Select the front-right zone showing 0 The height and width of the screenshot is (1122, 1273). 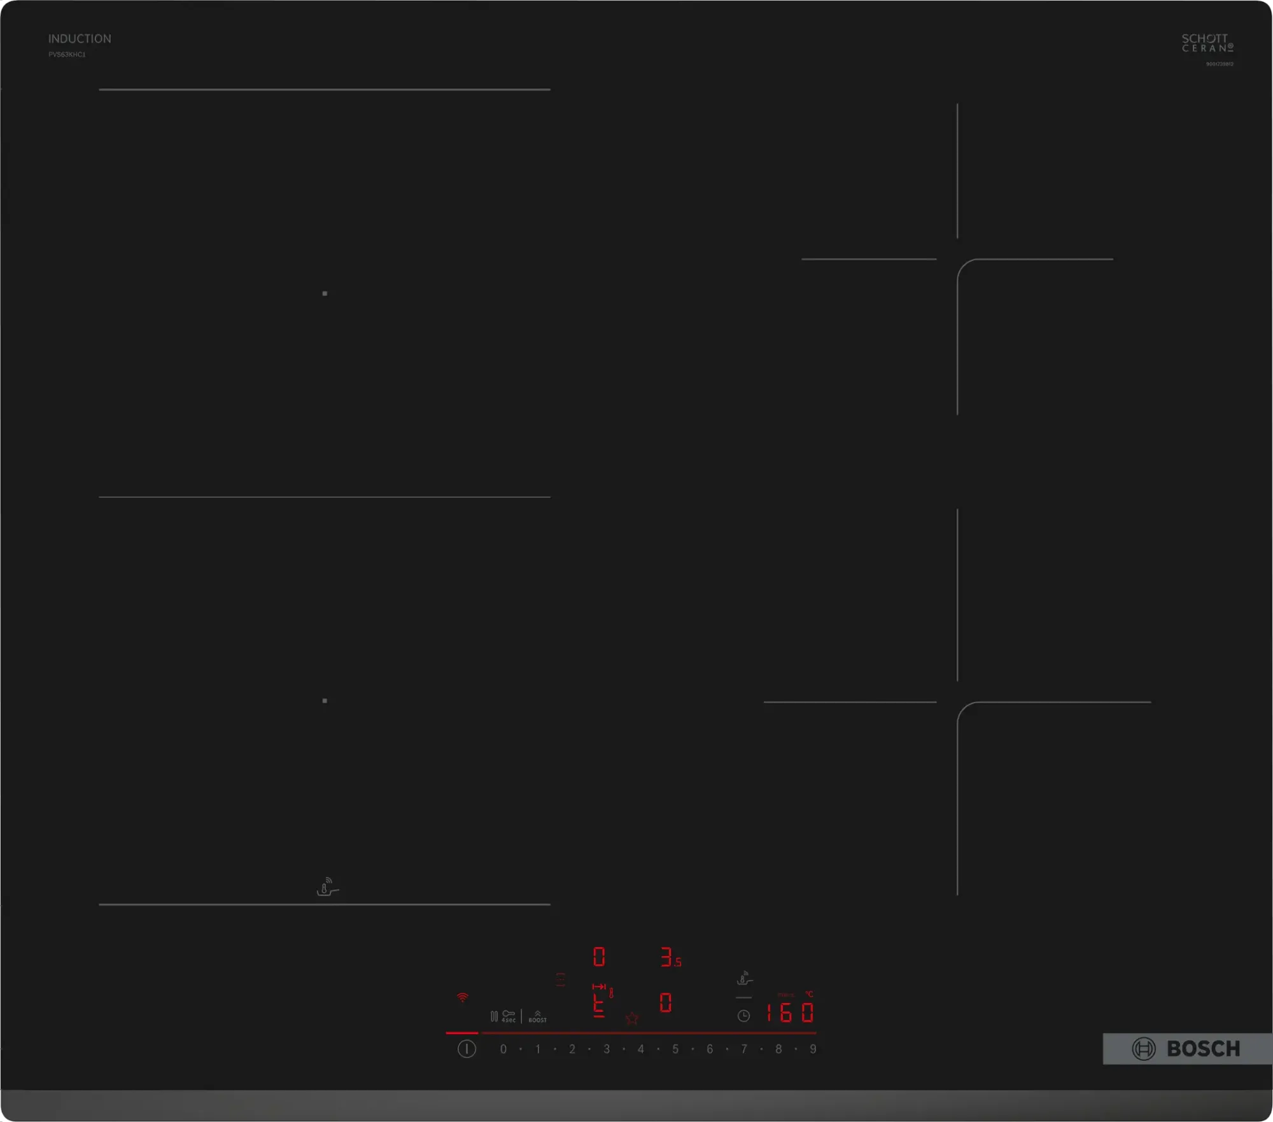point(666,1003)
